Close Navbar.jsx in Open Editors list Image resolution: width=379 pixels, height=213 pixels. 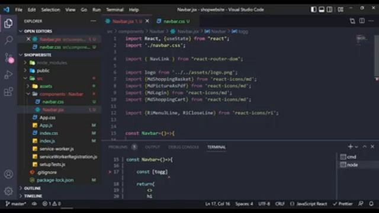pyautogui.click(x=28, y=39)
